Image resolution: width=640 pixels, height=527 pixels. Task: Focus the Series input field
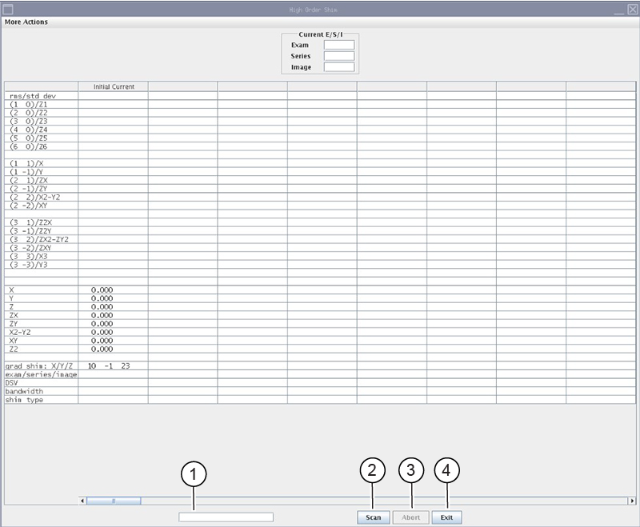(338, 57)
